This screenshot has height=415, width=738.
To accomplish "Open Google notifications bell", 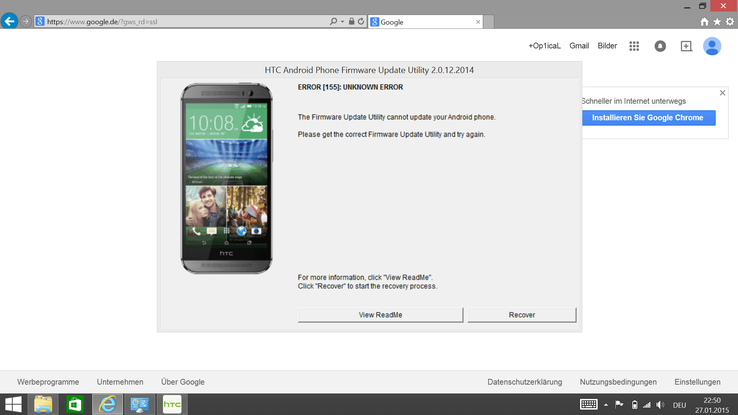I will tap(660, 46).
